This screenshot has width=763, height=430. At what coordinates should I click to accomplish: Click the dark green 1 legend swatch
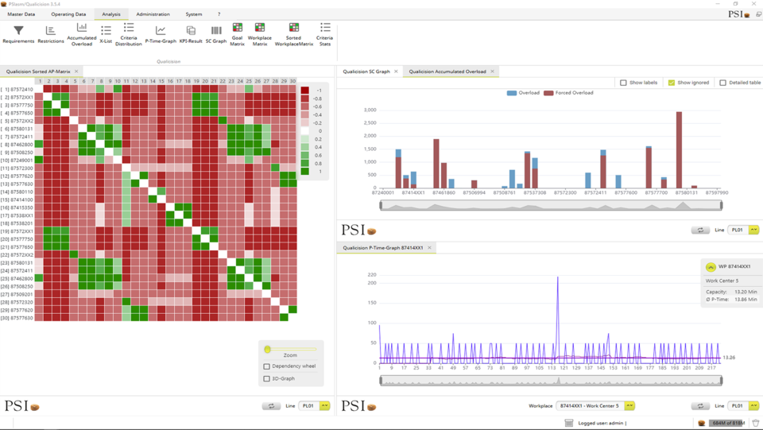tap(304, 171)
